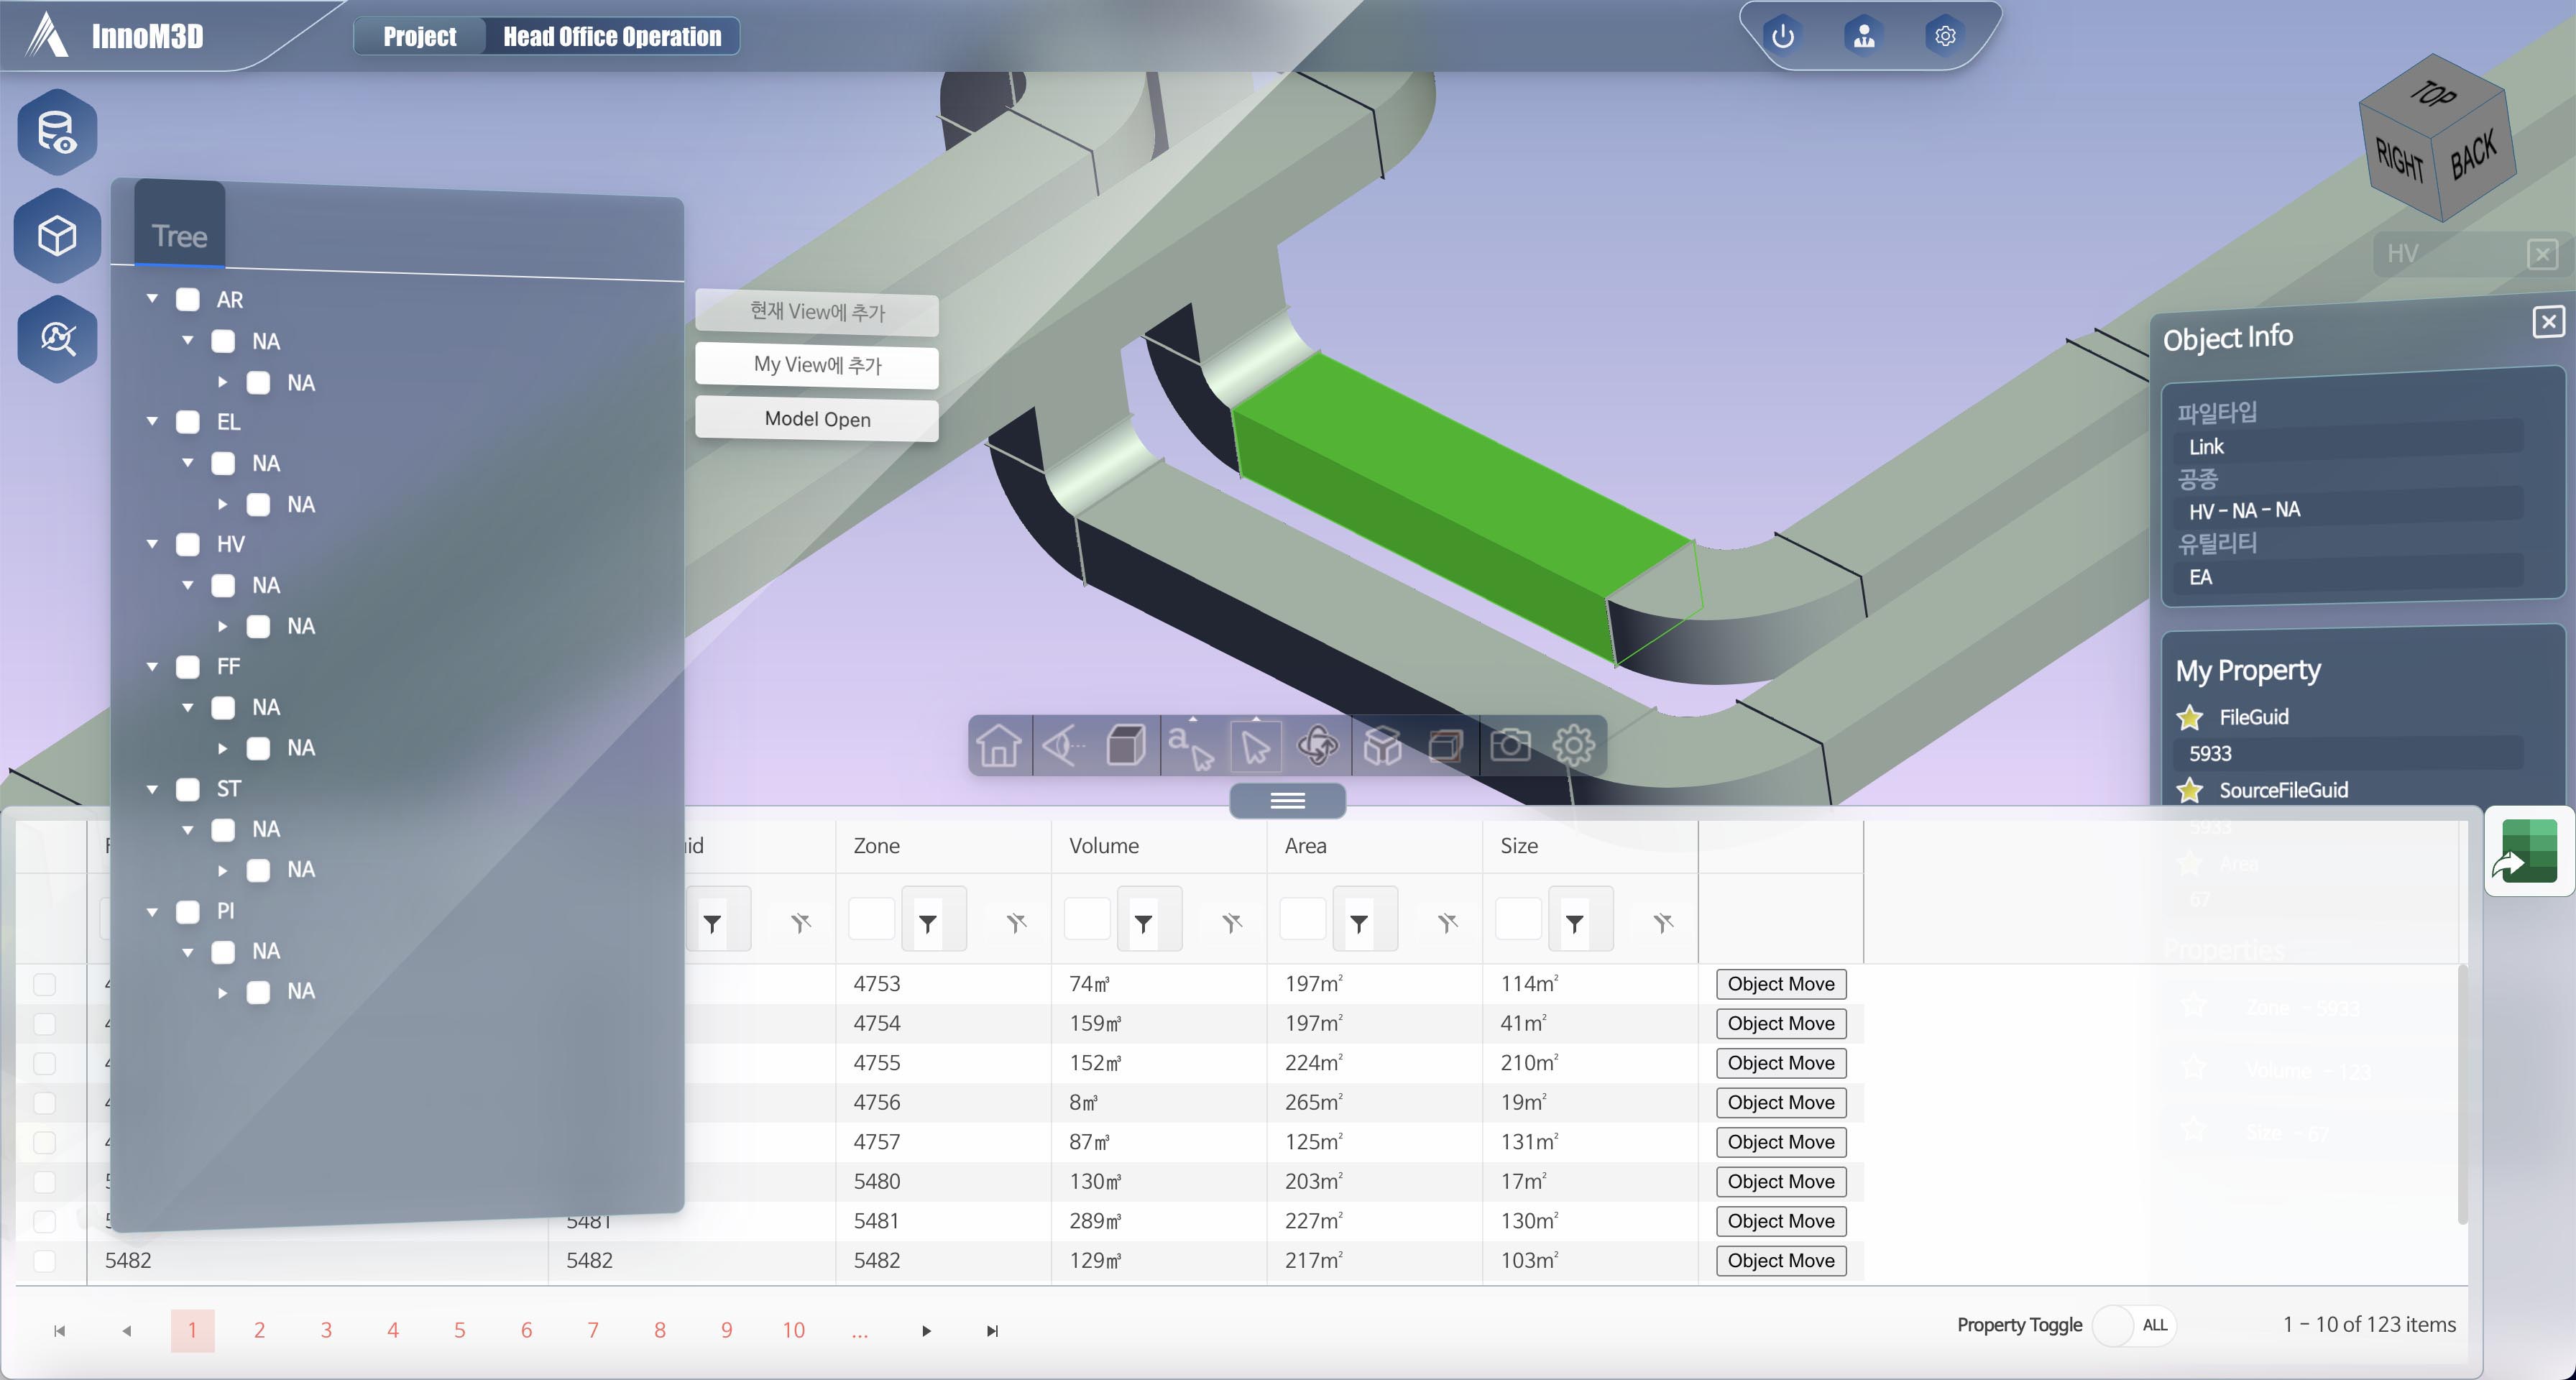Click the TOP face of view cube
This screenshot has height=1380, width=2576.
point(2432,94)
